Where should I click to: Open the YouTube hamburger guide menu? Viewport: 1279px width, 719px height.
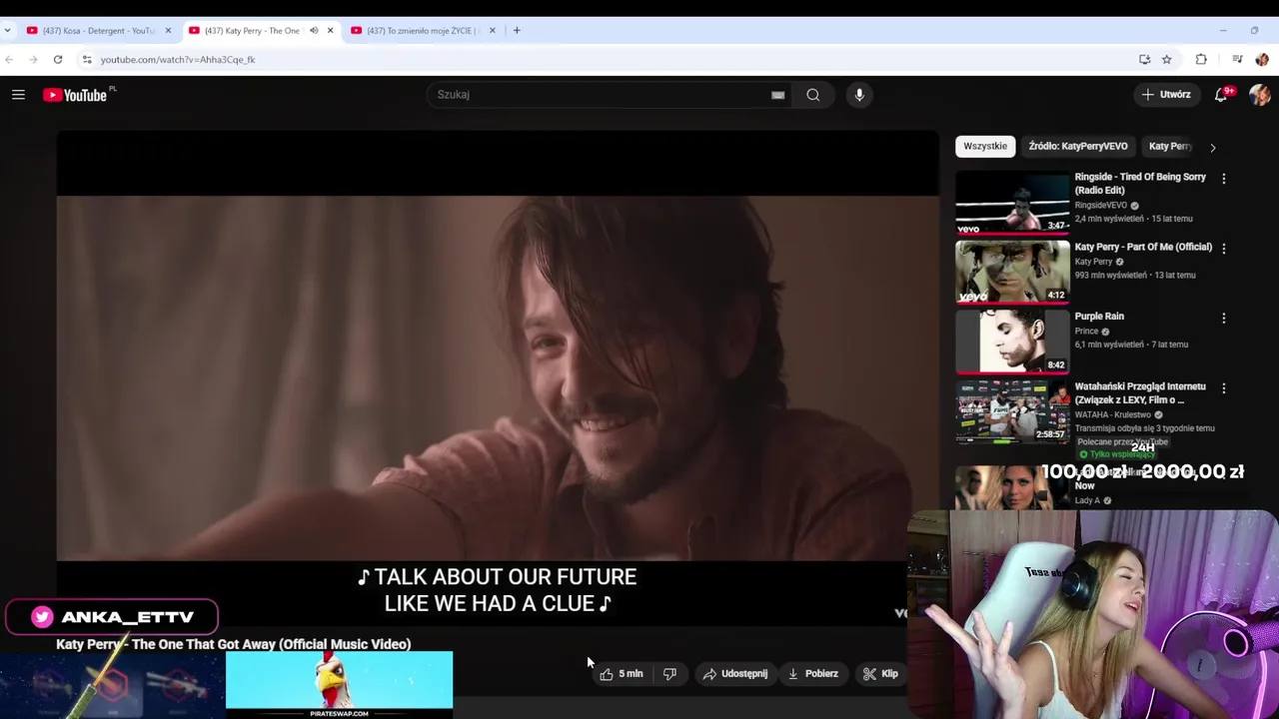(x=18, y=95)
